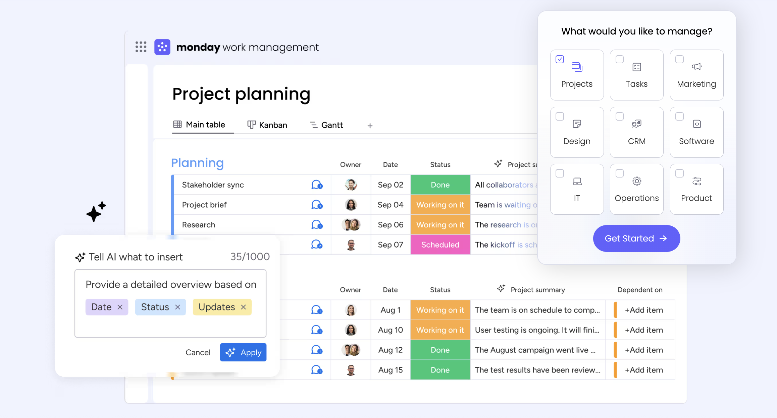
Task: Open updates bubble for Project brief
Action: click(317, 205)
